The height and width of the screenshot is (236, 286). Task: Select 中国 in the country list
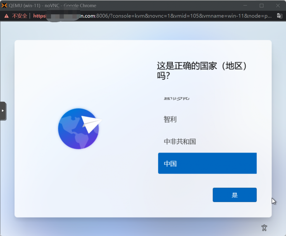coord(207,163)
